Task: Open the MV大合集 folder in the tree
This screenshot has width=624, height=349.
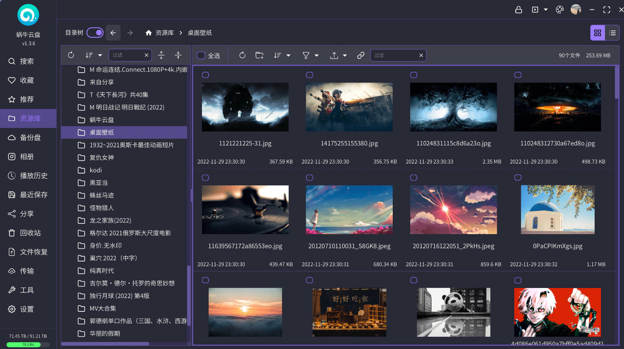Action: (124, 308)
